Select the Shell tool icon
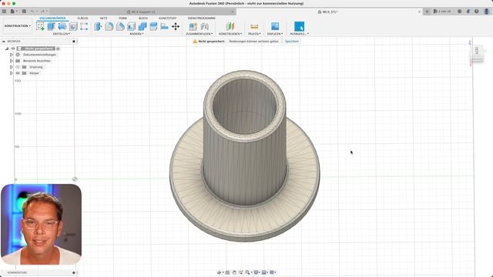The width and height of the screenshot is (493, 277). [131, 26]
